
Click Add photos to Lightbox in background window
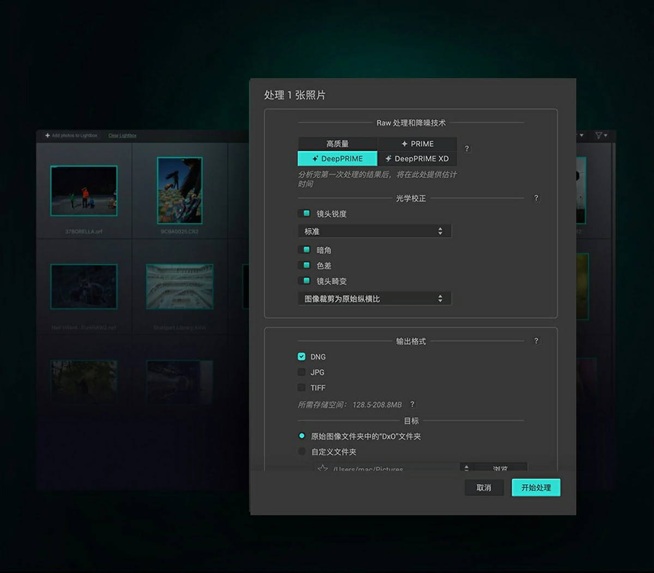(71, 135)
